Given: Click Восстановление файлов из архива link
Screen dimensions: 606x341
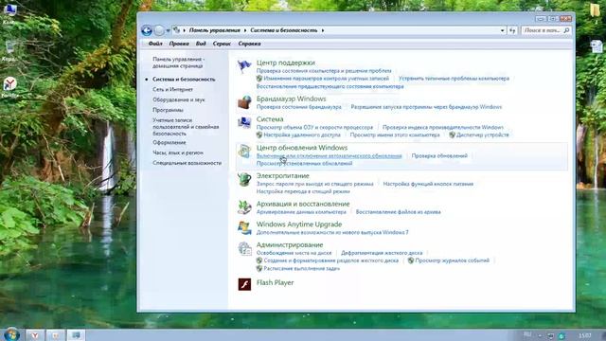Looking at the screenshot, I should click(x=398, y=212).
